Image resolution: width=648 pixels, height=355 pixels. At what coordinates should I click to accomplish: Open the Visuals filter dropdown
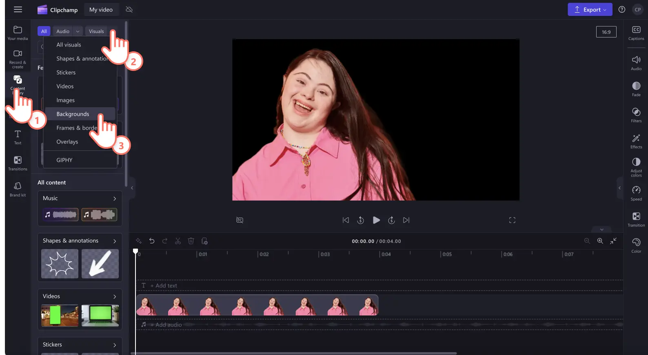point(96,31)
